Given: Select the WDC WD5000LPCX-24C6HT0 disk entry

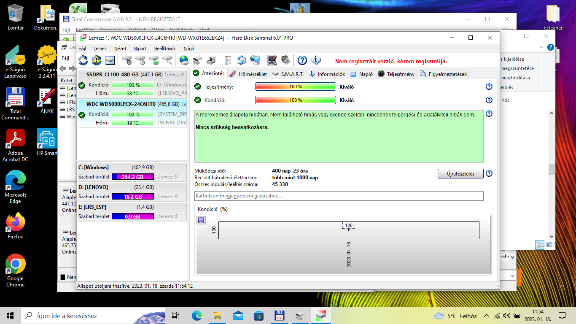Looking at the screenshot, I should point(132,113).
